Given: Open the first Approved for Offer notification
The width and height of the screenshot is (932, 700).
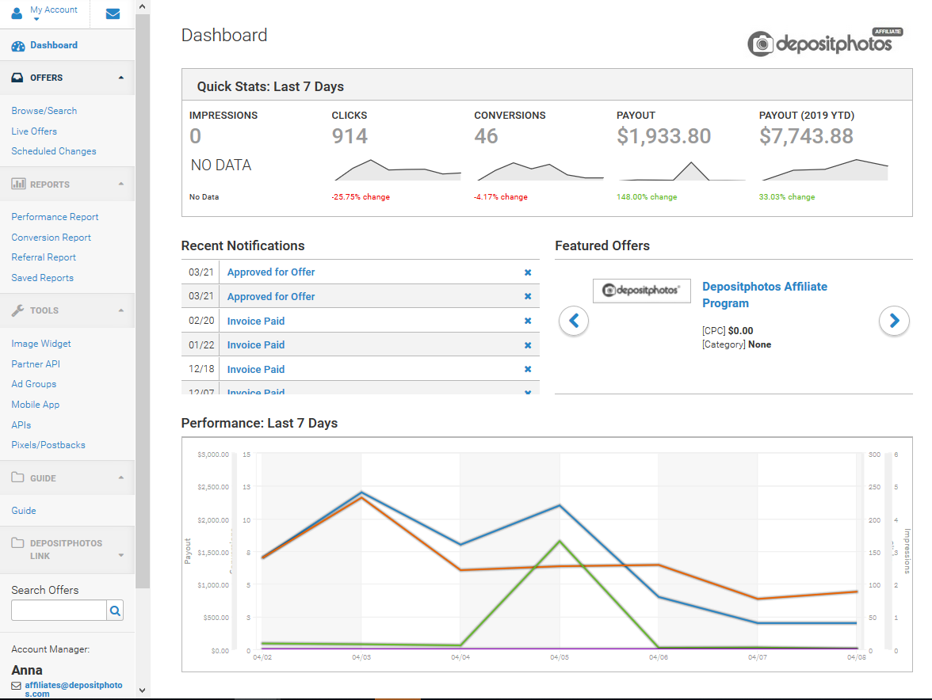Looking at the screenshot, I should point(271,272).
